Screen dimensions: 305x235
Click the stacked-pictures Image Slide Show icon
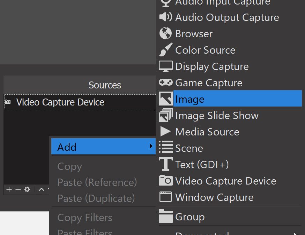[165, 116]
